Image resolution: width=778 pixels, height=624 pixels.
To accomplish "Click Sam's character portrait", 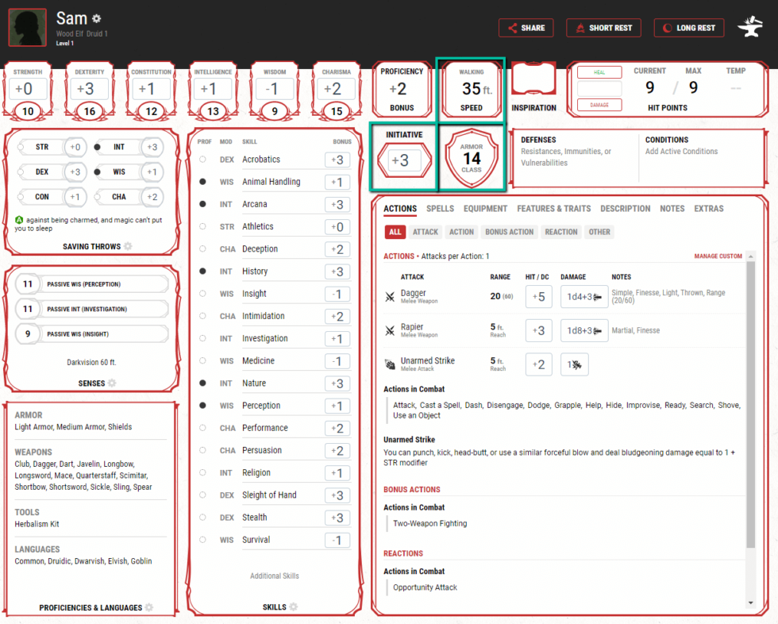I will pos(27,28).
